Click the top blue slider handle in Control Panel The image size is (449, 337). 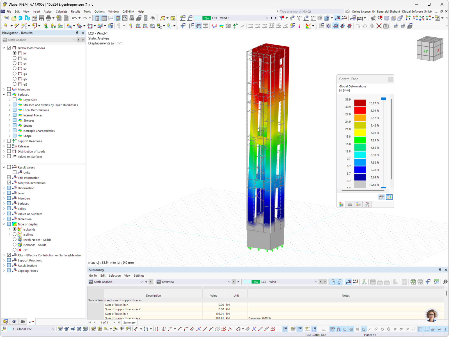click(383, 99)
